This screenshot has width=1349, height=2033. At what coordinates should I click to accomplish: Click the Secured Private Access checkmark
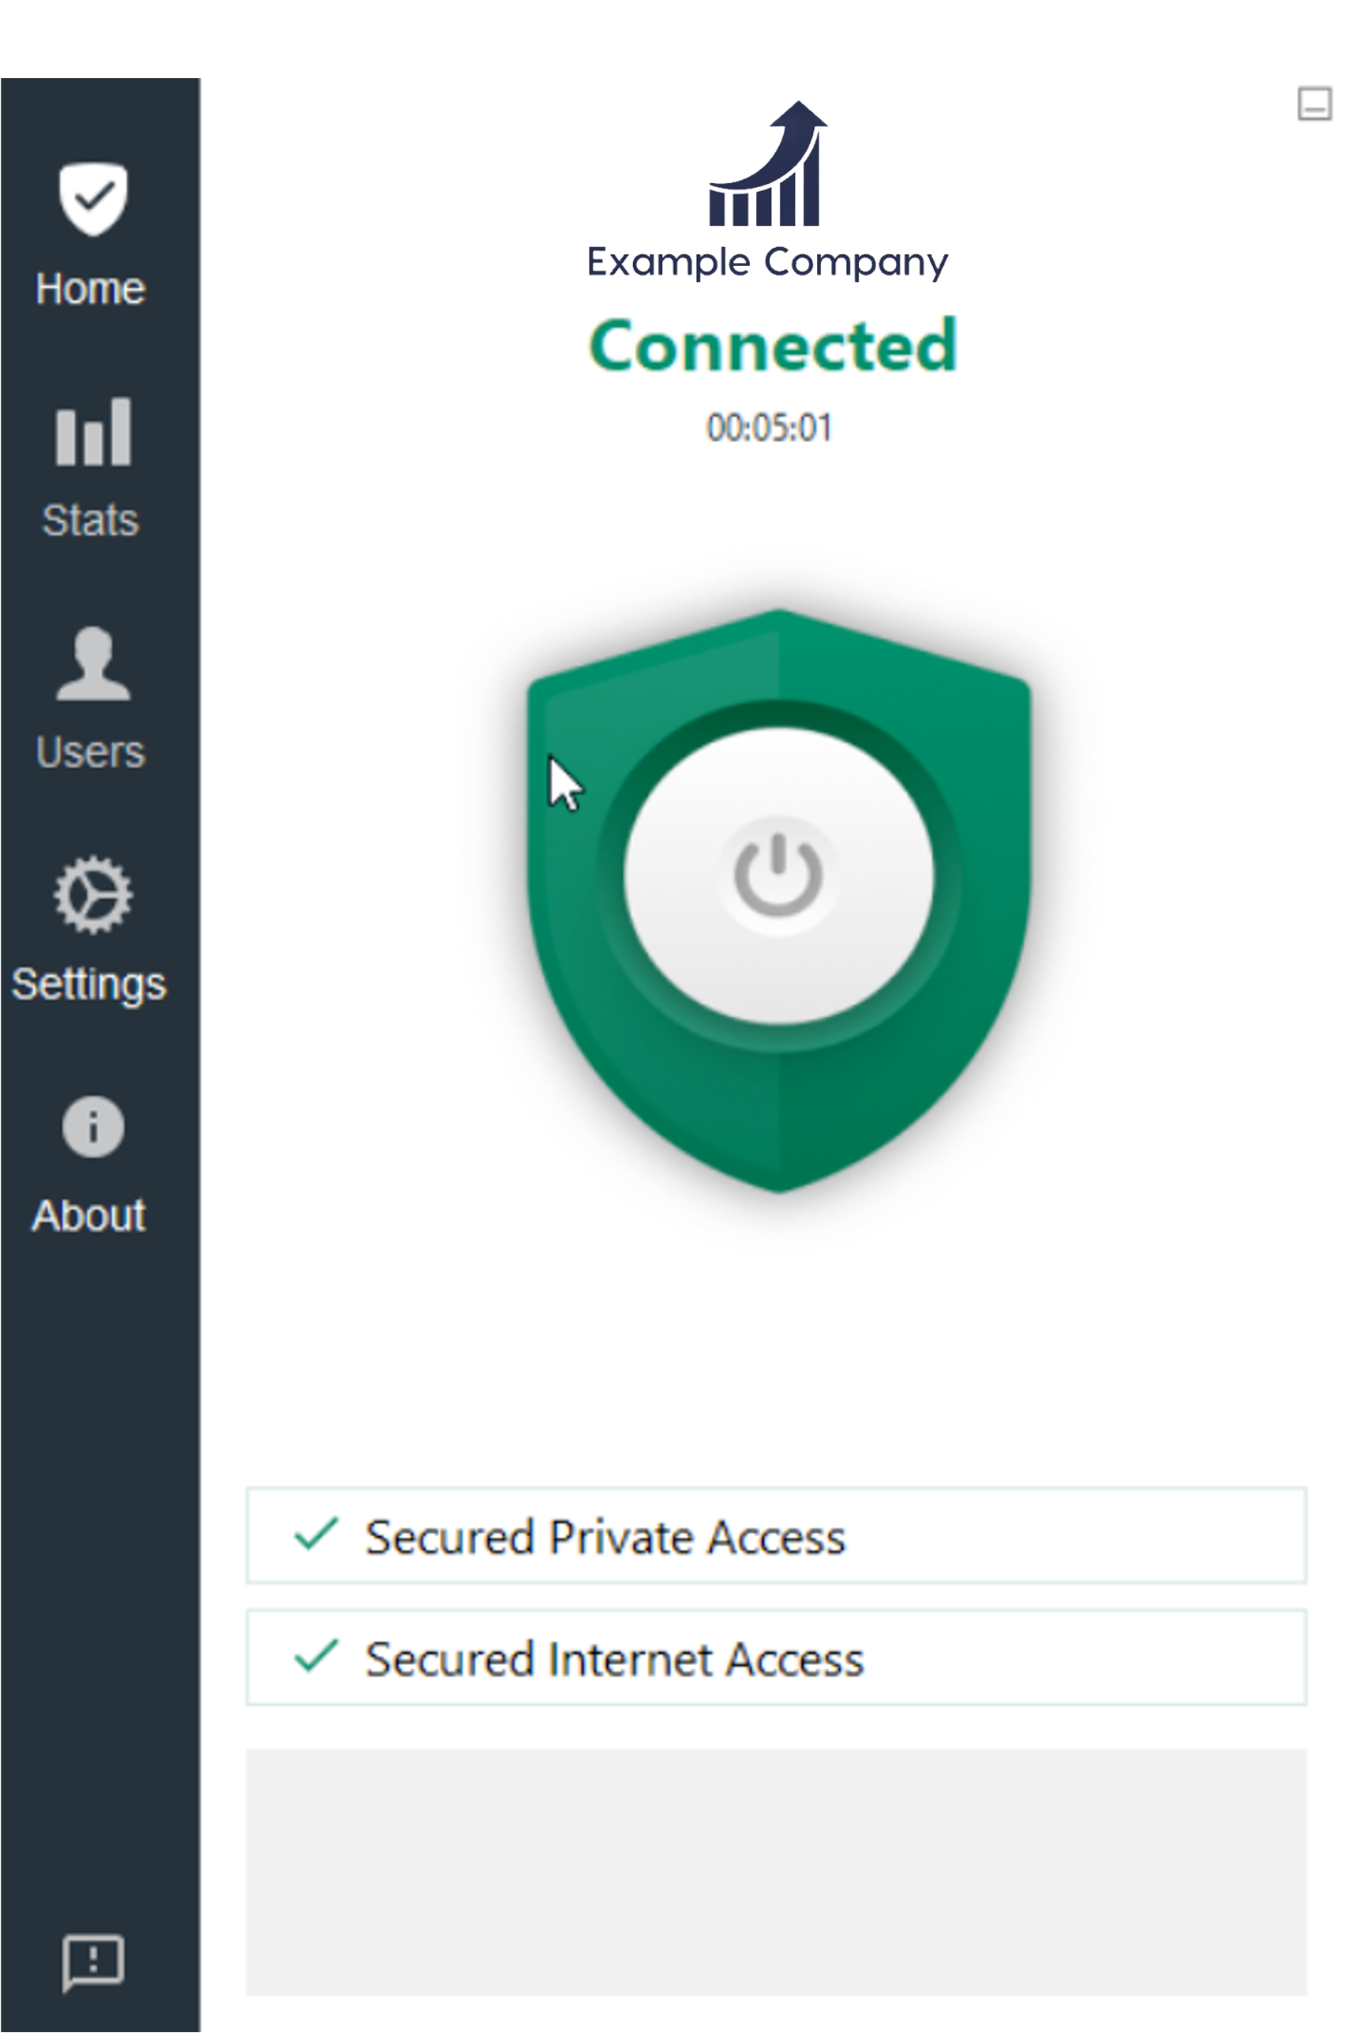(316, 1536)
